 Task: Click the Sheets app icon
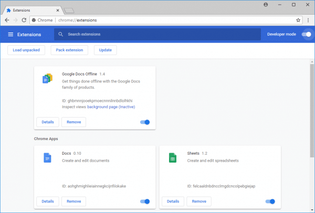173,157
